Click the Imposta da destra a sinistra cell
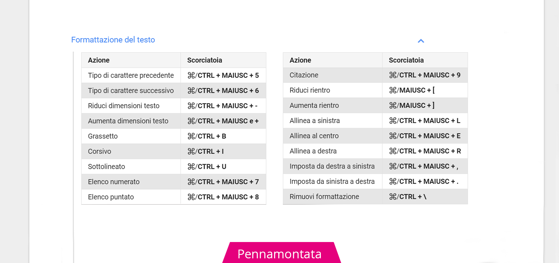The image size is (559, 263). 332,166
